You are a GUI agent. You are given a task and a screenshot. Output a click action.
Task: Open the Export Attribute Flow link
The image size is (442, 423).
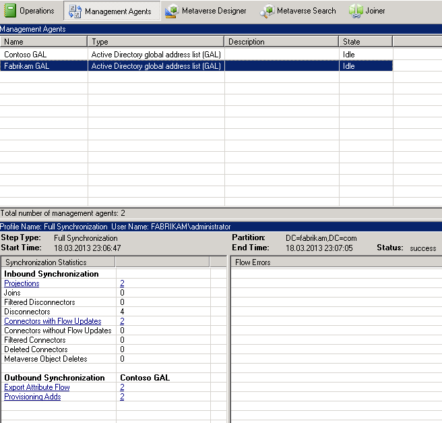click(x=37, y=387)
